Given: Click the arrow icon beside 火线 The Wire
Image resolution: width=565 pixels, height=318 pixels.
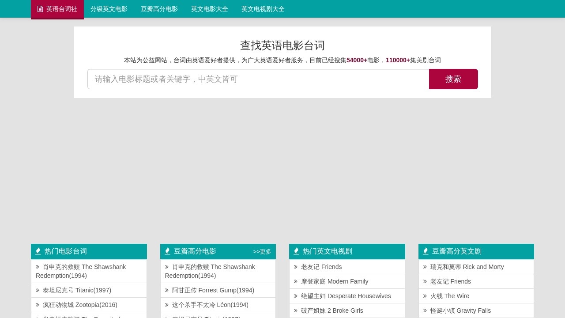Looking at the screenshot, I should pos(425,296).
